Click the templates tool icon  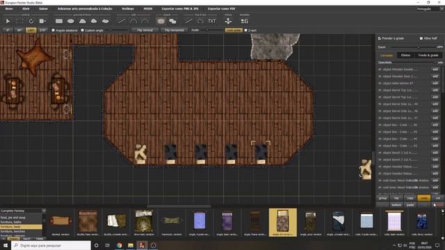(x=244, y=22)
